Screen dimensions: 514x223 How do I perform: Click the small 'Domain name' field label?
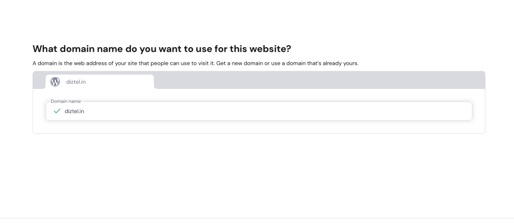[66, 101]
